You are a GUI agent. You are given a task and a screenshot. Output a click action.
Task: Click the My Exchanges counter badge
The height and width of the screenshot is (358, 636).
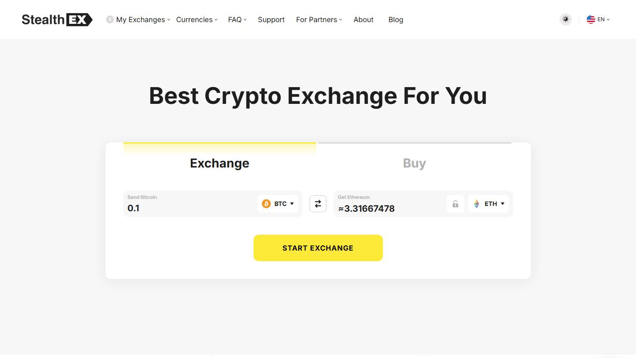click(x=110, y=19)
